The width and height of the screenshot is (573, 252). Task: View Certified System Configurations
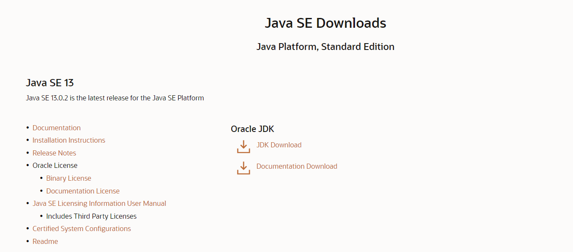tap(82, 229)
